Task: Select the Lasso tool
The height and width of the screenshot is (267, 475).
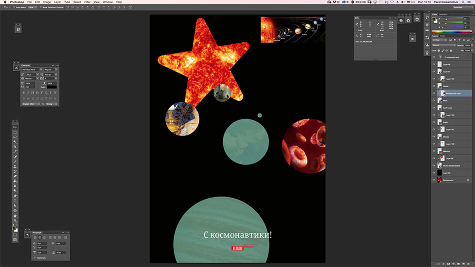Action: pyautogui.click(x=15, y=137)
